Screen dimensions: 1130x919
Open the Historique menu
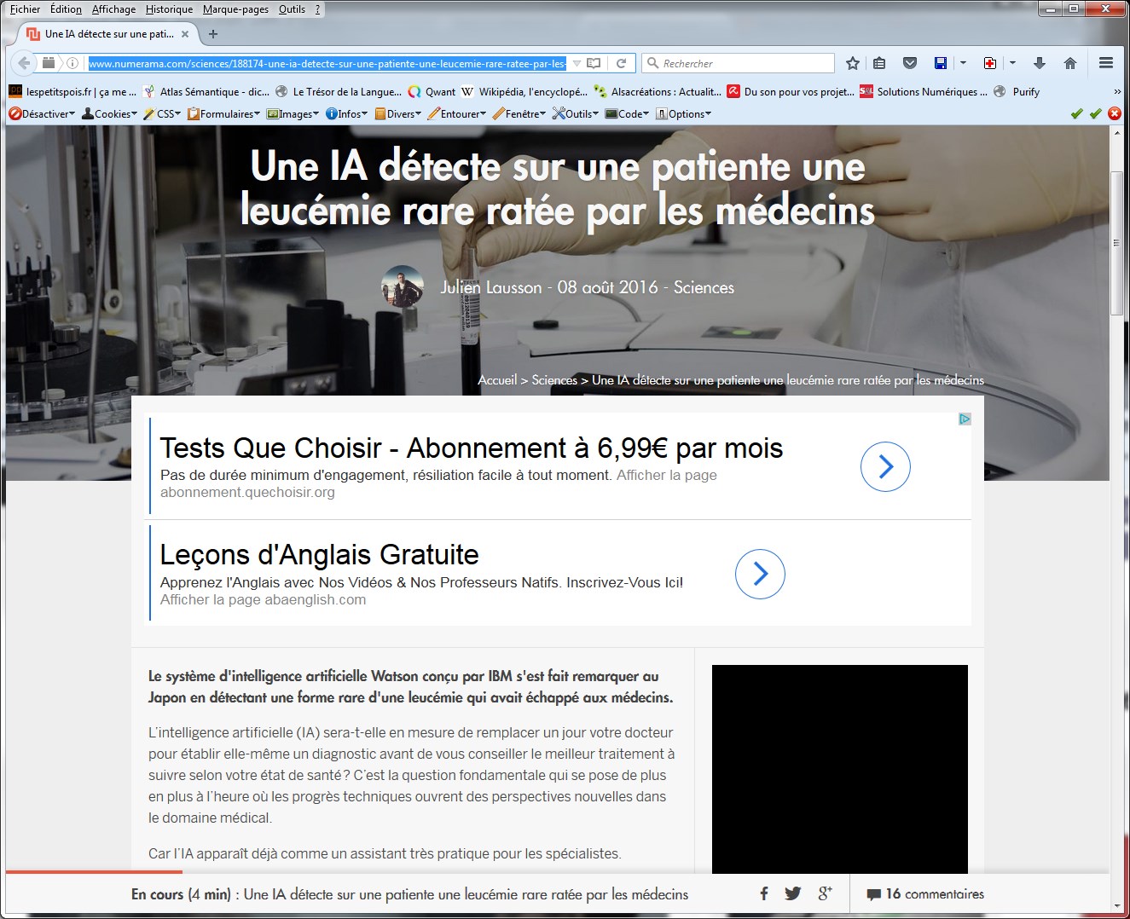pos(169,9)
